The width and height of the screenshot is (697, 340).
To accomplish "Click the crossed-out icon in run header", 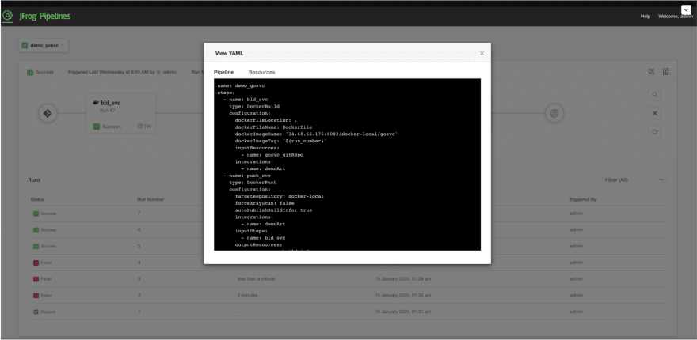I will pos(651,72).
